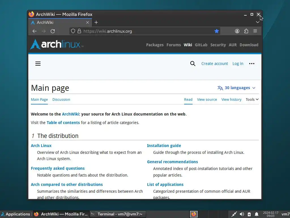Switch to the Terminal taskbar button
The image size is (290, 218).
click(118, 214)
